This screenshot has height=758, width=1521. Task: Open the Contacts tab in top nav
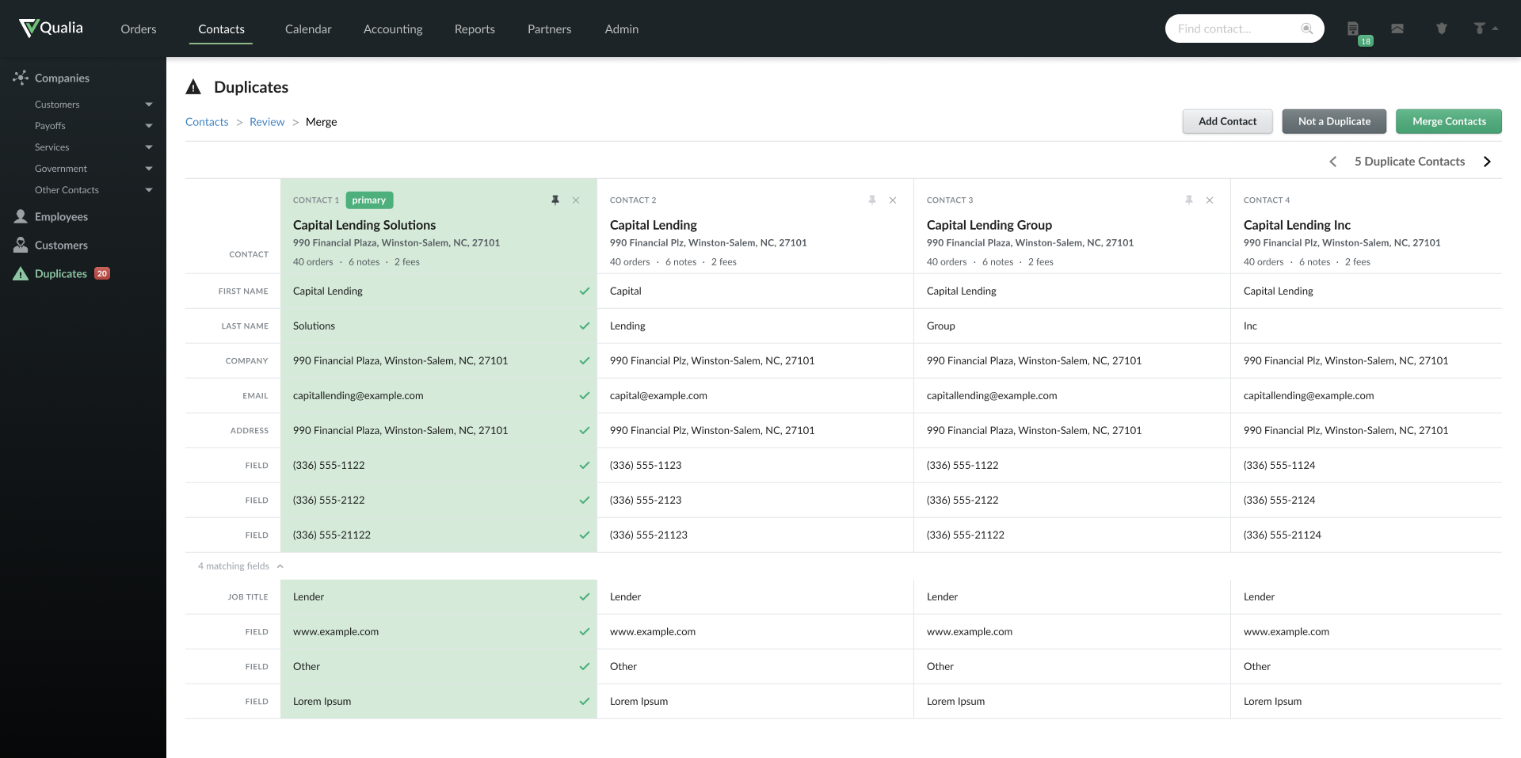pyautogui.click(x=221, y=29)
